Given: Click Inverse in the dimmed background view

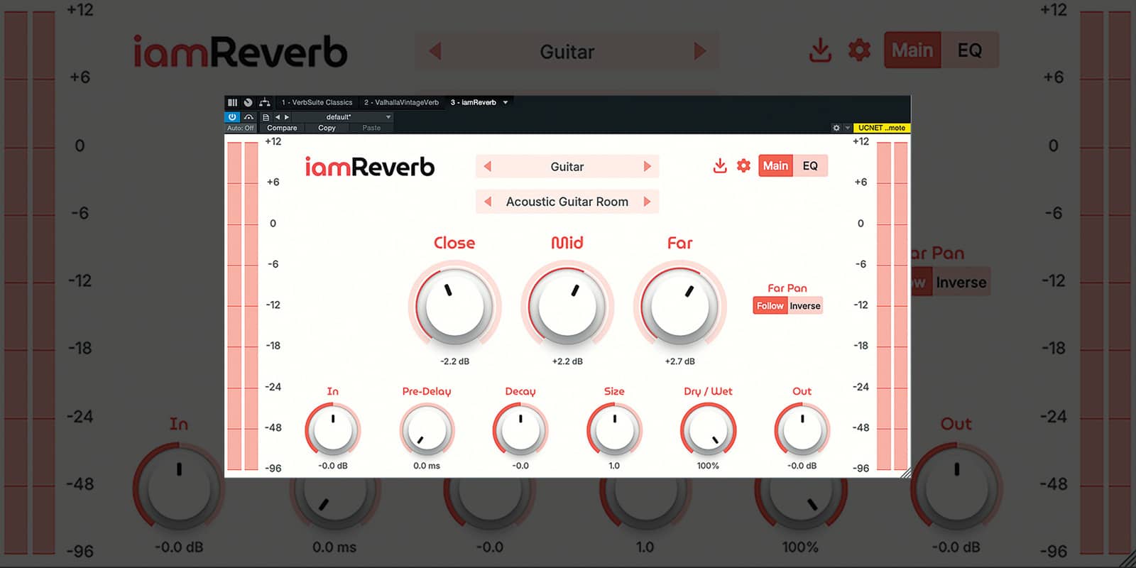Looking at the screenshot, I should coord(961,282).
